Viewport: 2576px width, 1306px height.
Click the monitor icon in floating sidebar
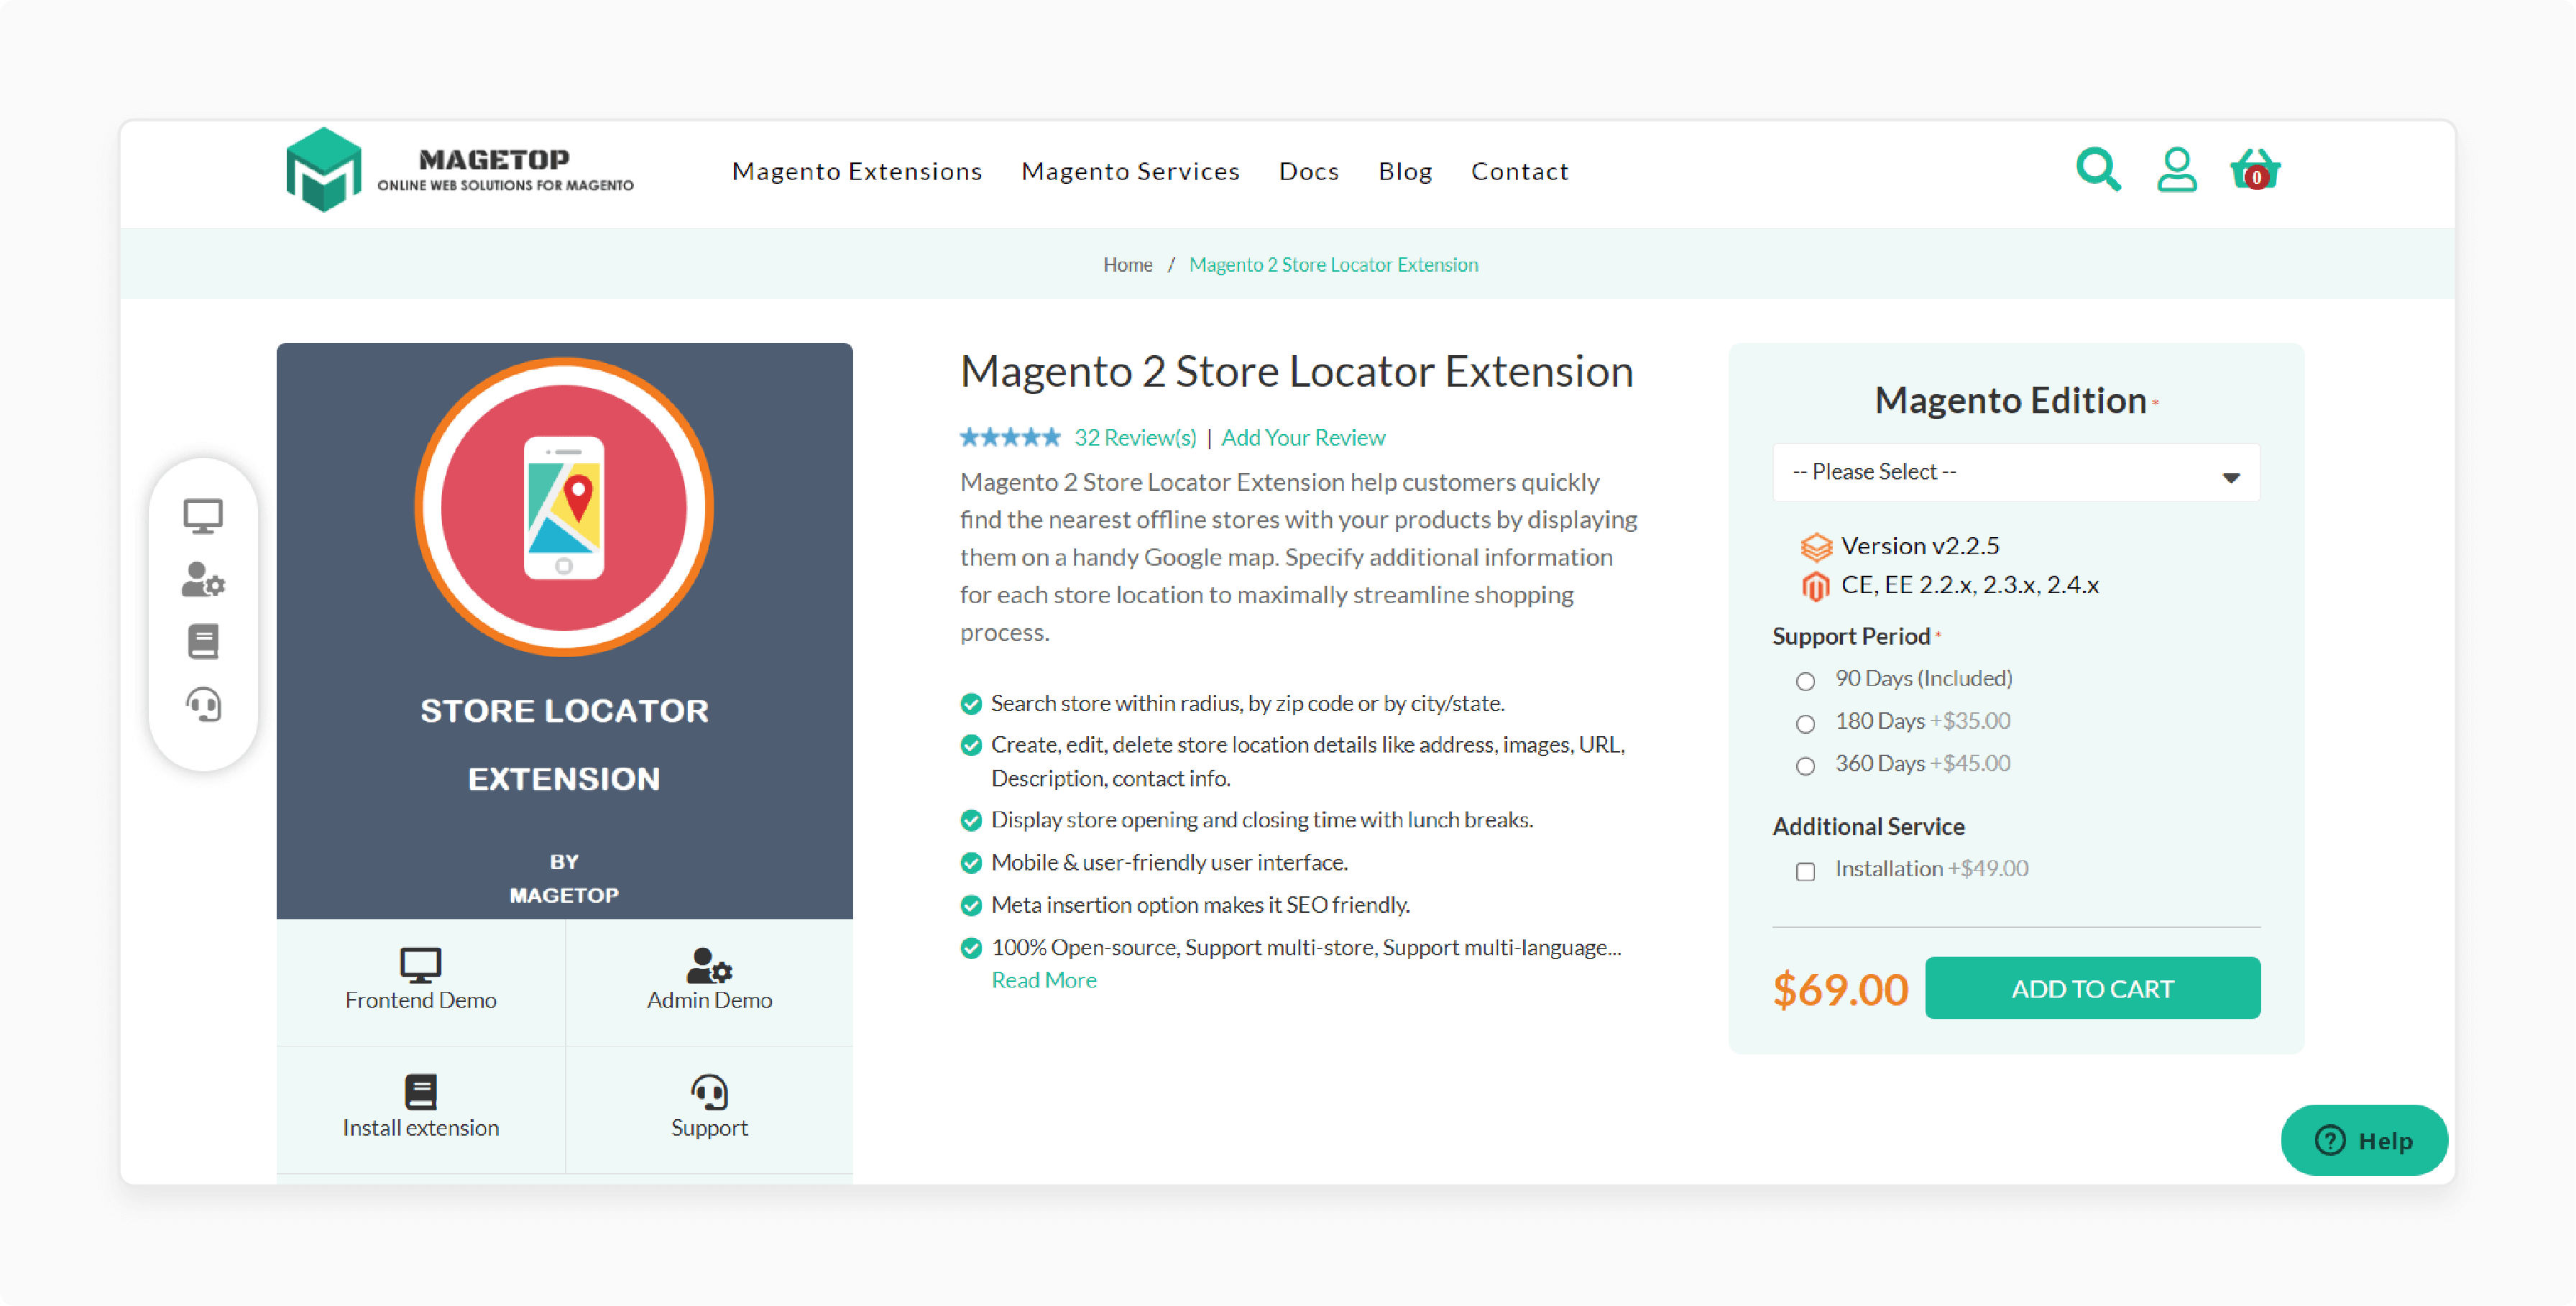[203, 516]
